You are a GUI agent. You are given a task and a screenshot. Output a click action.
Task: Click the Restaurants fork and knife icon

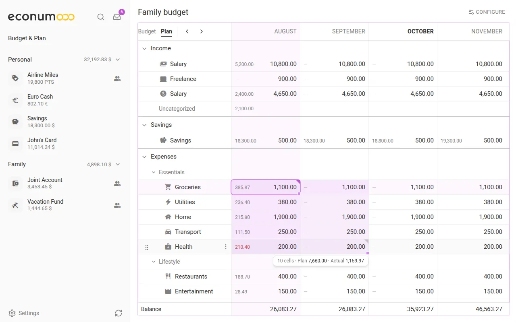168,277
